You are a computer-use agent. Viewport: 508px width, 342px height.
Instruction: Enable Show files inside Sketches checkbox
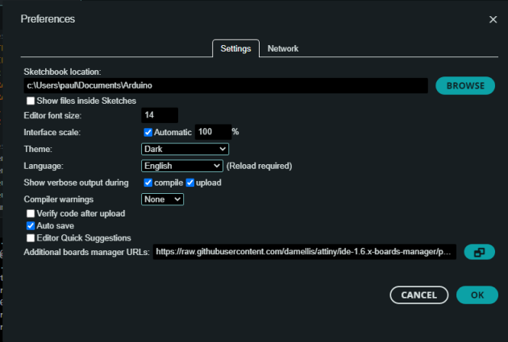pyautogui.click(x=31, y=101)
